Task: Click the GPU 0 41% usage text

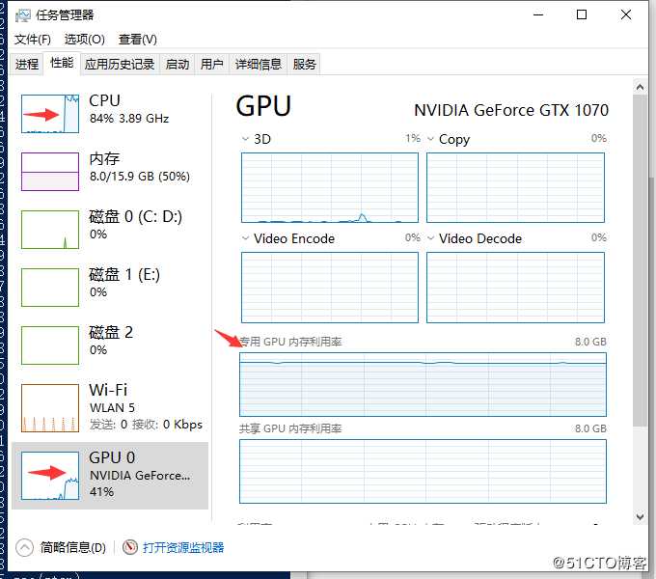Action: [101, 491]
